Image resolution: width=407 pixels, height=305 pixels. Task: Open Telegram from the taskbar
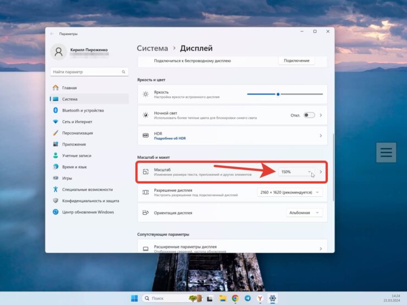pyautogui.click(x=248, y=298)
